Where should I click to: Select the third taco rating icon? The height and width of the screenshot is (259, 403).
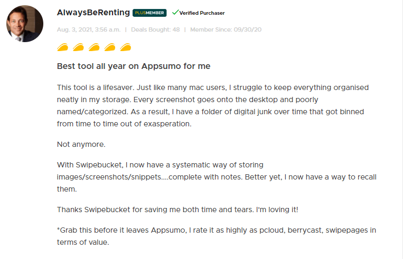[94, 48]
